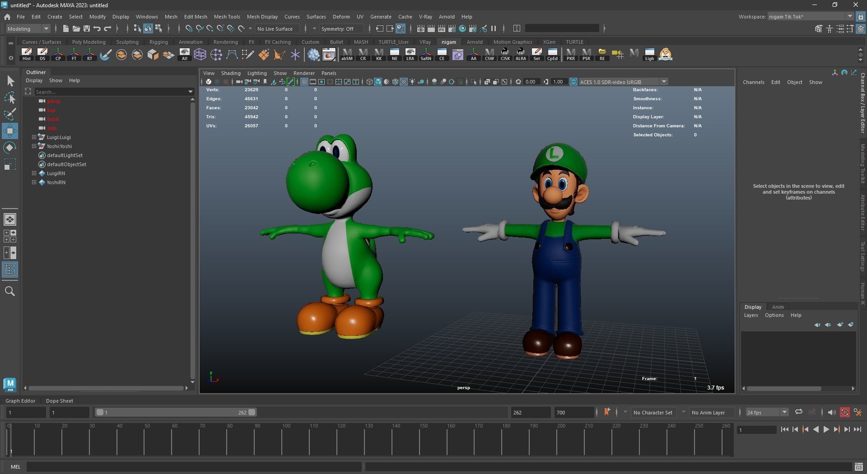Switch to the Anim layer tab

[x=778, y=307]
